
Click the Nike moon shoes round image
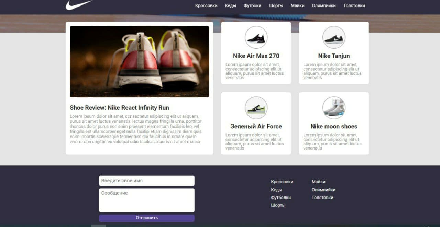tap(334, 108)
